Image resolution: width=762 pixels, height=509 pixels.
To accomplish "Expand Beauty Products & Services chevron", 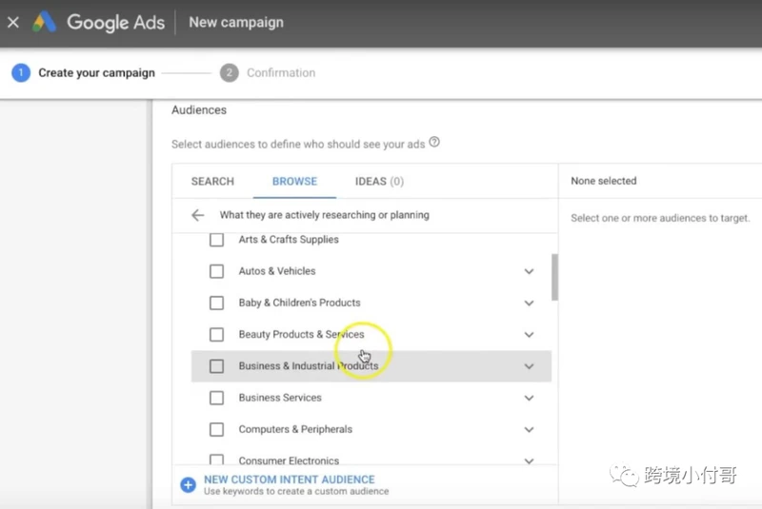I will (x=529, y=335).
